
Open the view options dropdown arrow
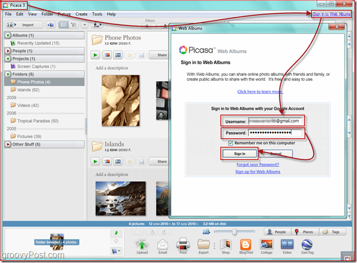coord(85,25)
